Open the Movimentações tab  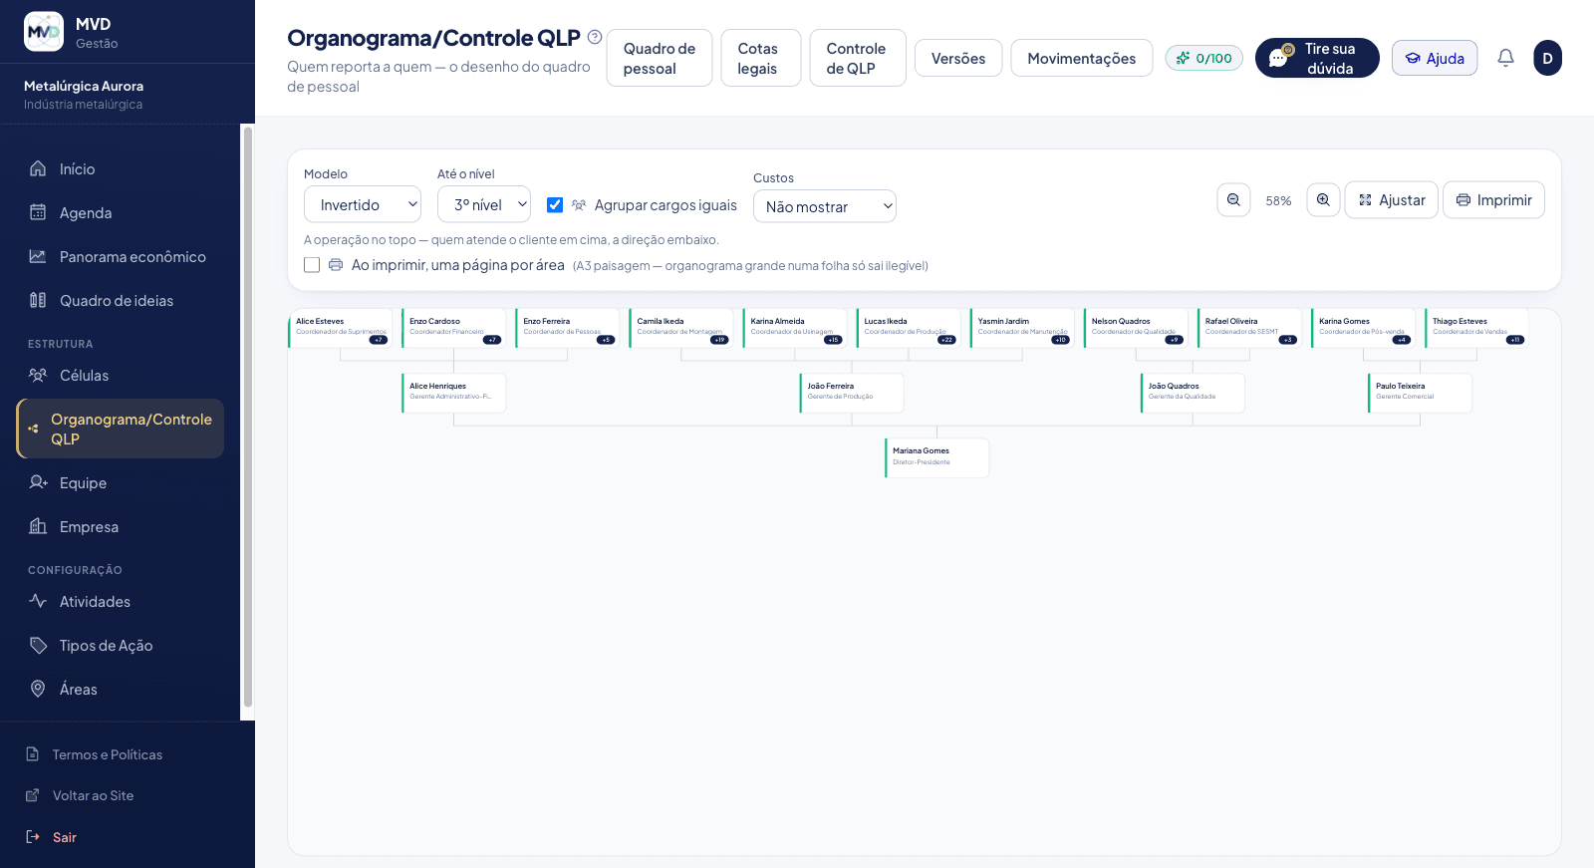click(x=1081, y=58)
